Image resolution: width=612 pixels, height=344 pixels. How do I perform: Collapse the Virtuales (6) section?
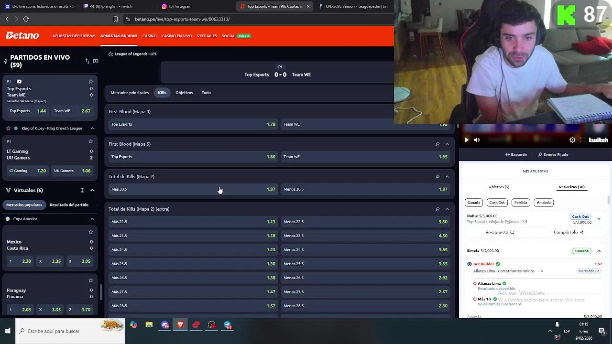pyautogui.click(x=92, y=190)
